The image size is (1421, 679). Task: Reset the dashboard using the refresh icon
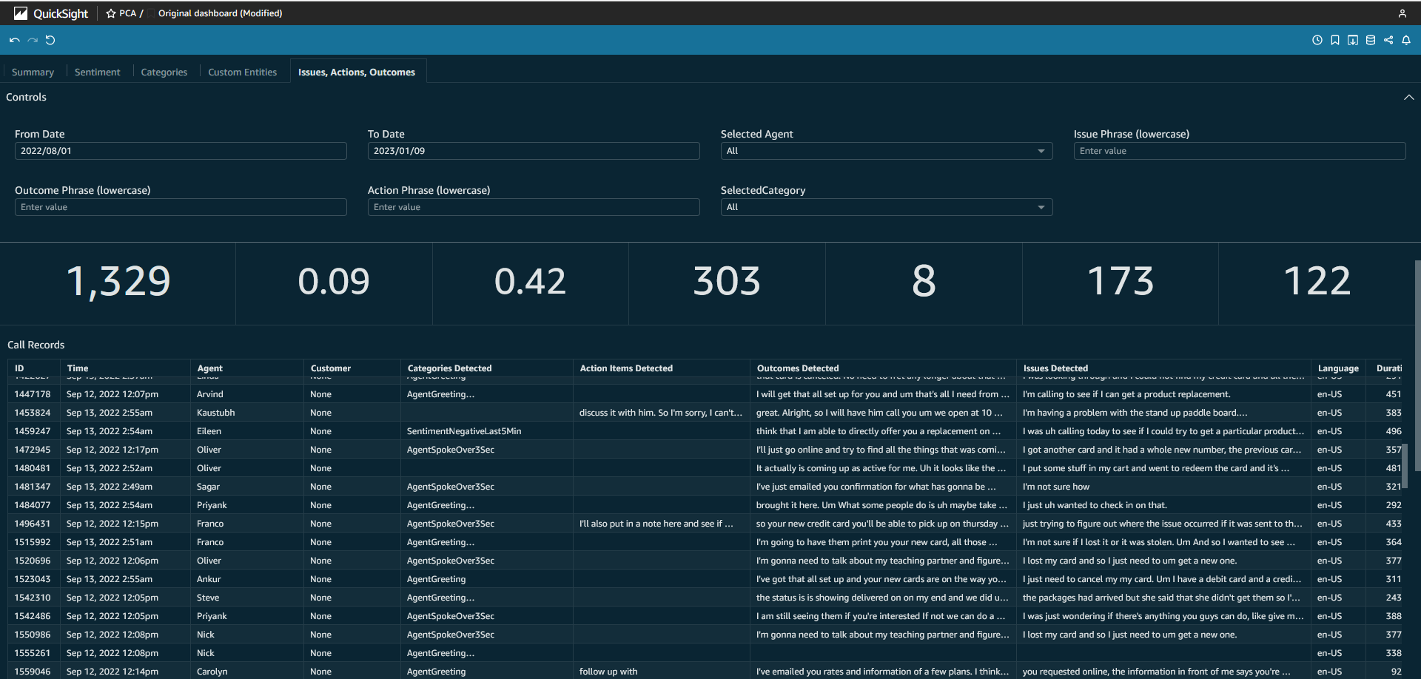[50, 40]
